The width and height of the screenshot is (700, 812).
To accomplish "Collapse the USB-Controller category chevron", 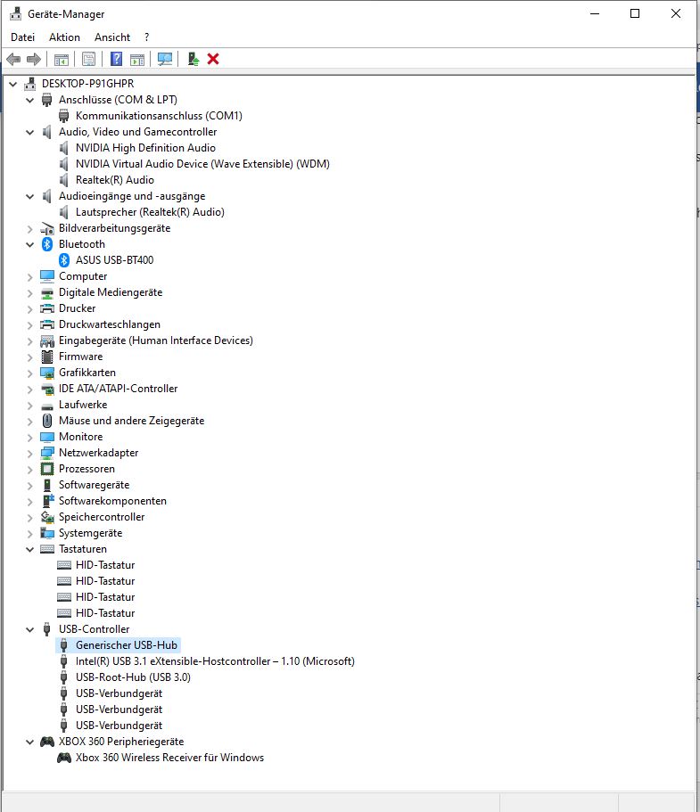I will pos(30,629).
